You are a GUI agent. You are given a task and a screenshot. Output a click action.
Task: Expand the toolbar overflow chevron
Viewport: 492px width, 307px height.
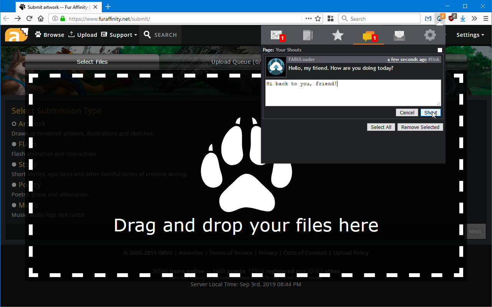(x=475, y=18)
